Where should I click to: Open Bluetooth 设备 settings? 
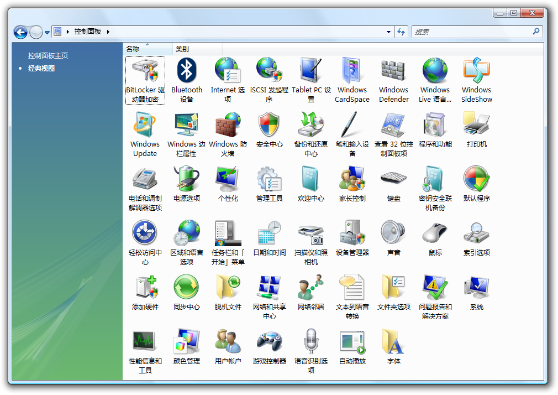tap(187, 71)
